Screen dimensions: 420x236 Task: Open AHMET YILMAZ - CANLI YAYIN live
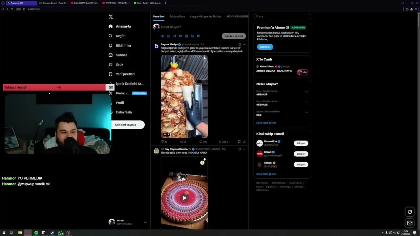pos(274,71)
